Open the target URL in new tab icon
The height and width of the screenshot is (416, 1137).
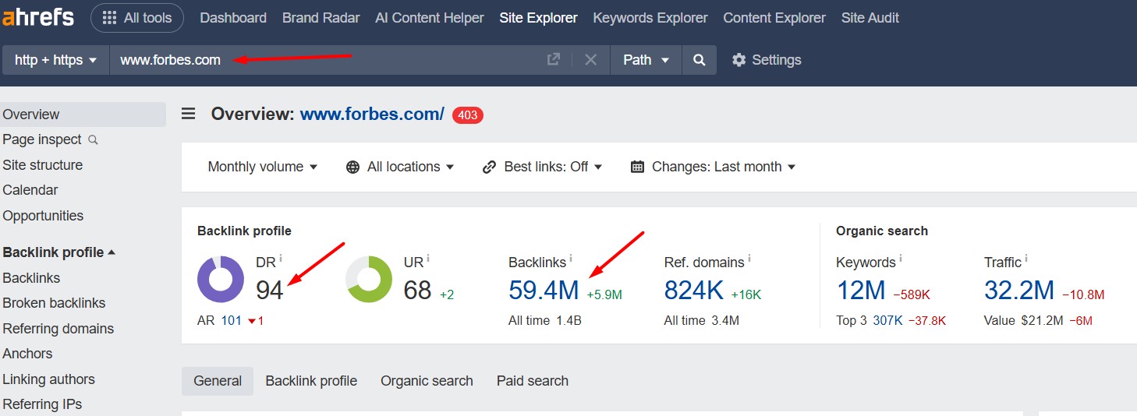554,59
